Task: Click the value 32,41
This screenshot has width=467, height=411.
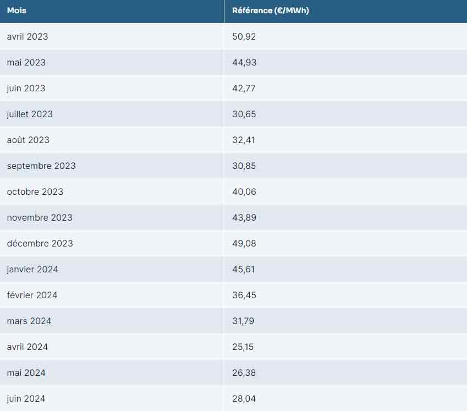Action: click(x=244, y=140)
